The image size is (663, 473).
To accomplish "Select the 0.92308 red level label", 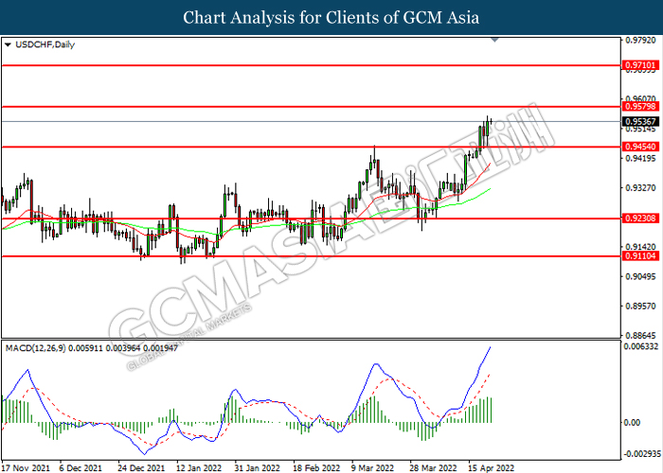I will tap(640, 219).
